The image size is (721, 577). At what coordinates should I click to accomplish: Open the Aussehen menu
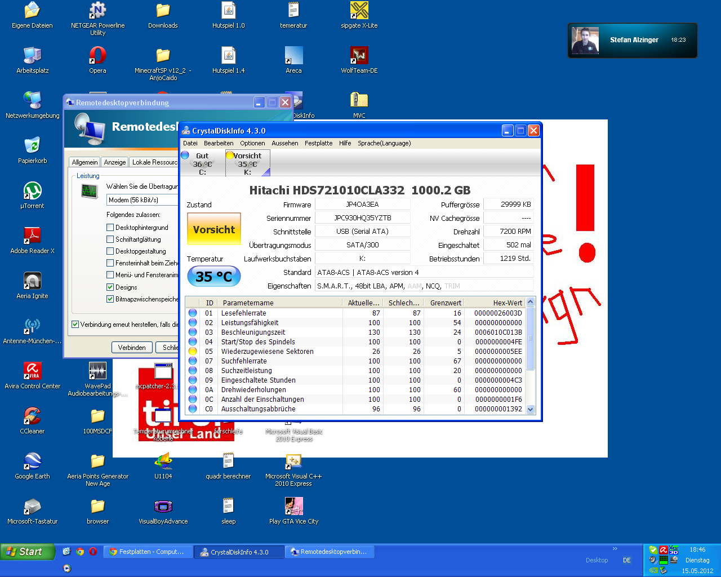[x=285, y=143]
